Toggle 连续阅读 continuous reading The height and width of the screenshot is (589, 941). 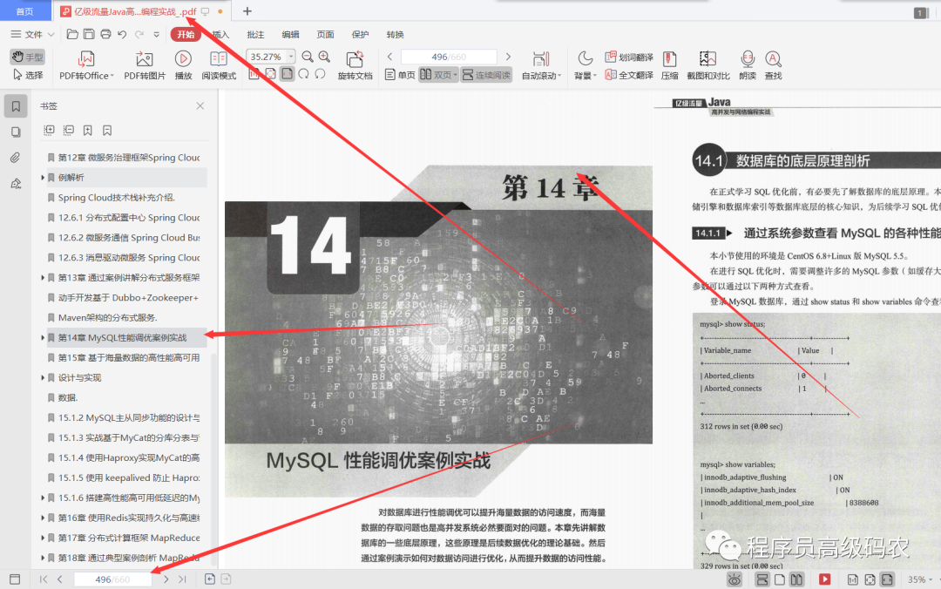(x=487, y=74)
